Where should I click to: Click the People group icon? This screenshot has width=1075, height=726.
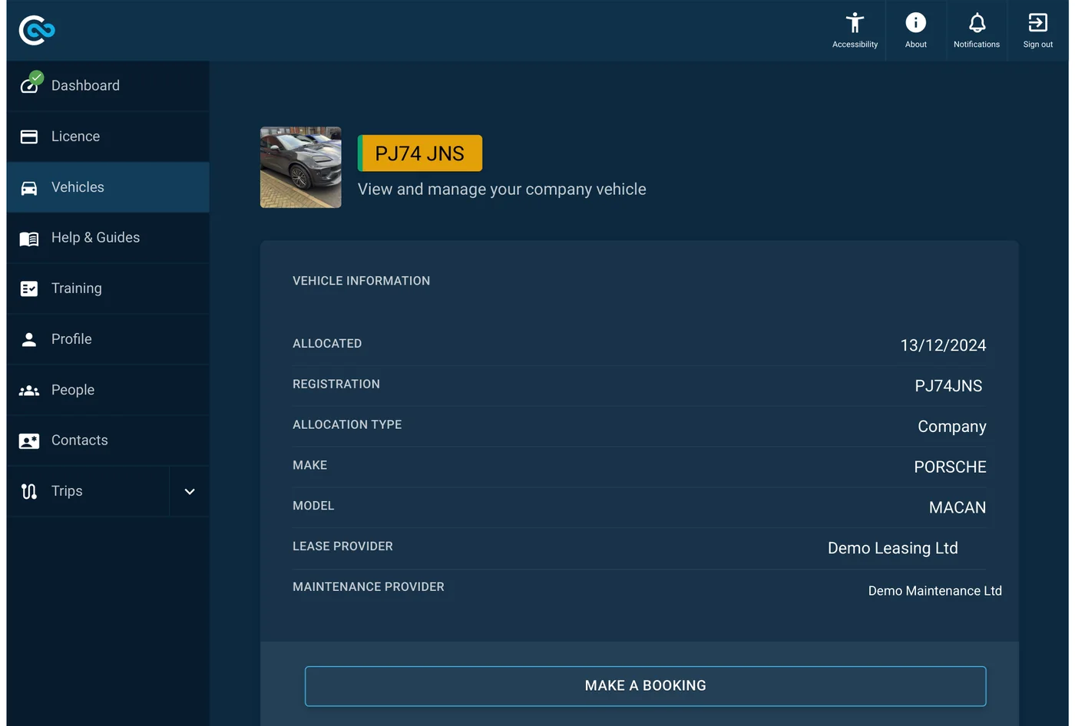coord(29,391)
